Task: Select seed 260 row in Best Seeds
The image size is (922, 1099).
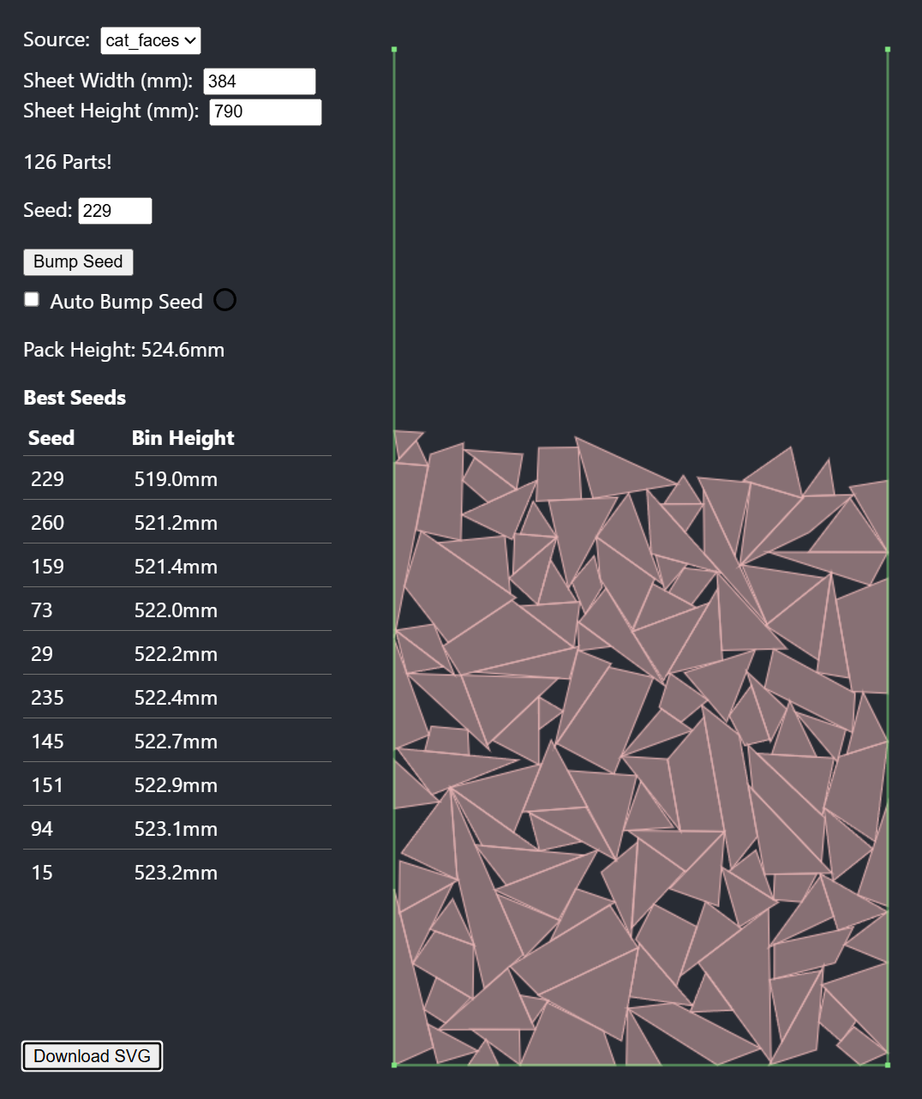Action: [177, 522]
